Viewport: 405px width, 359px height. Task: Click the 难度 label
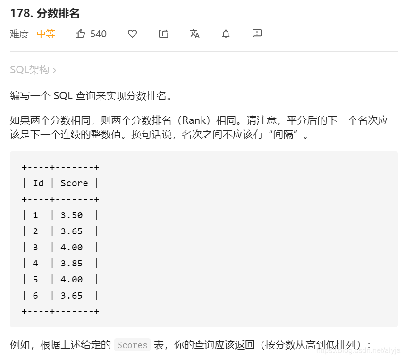tap(18, 34)
